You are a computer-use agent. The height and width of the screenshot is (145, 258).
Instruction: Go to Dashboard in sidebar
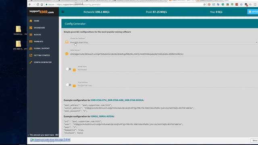click(x=40, y=28)
